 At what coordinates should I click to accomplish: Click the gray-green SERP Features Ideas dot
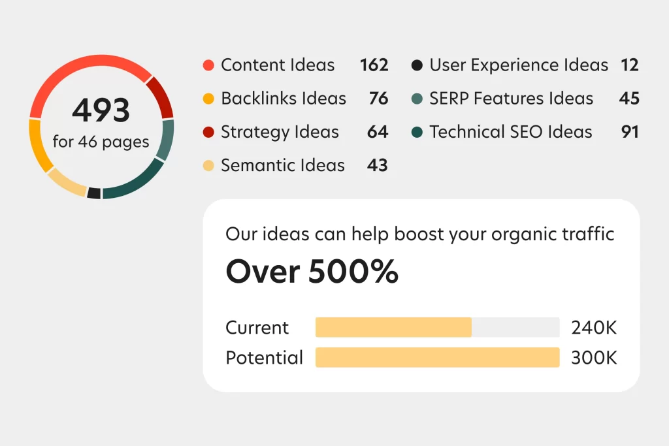417,99
